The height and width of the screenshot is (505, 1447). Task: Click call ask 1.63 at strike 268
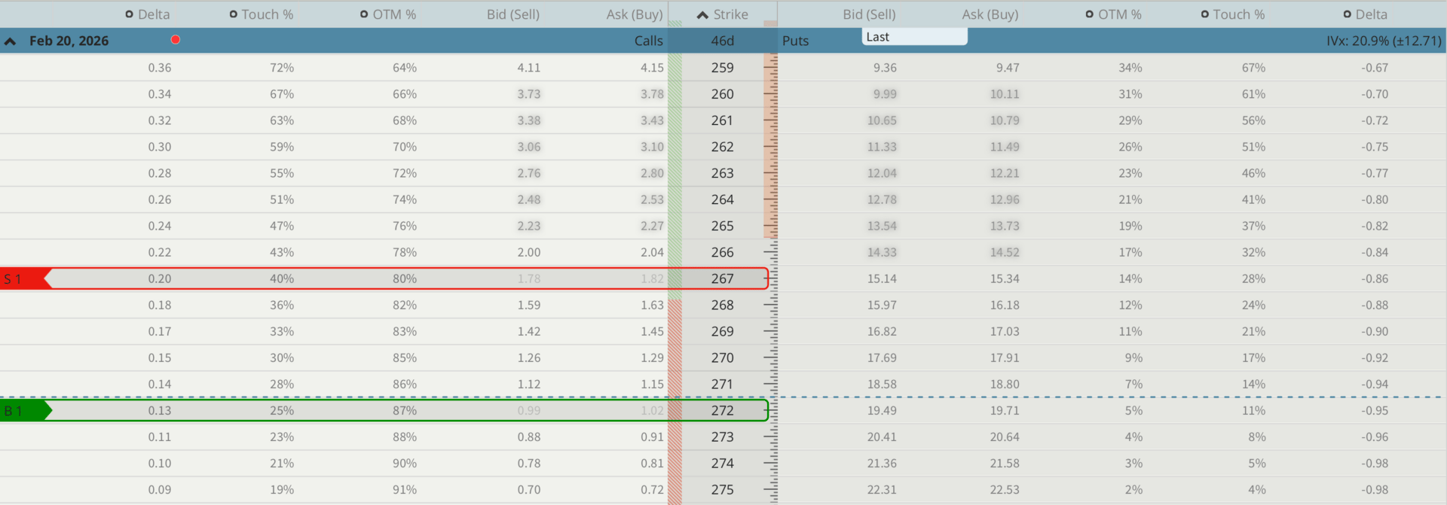coord(652,305)
